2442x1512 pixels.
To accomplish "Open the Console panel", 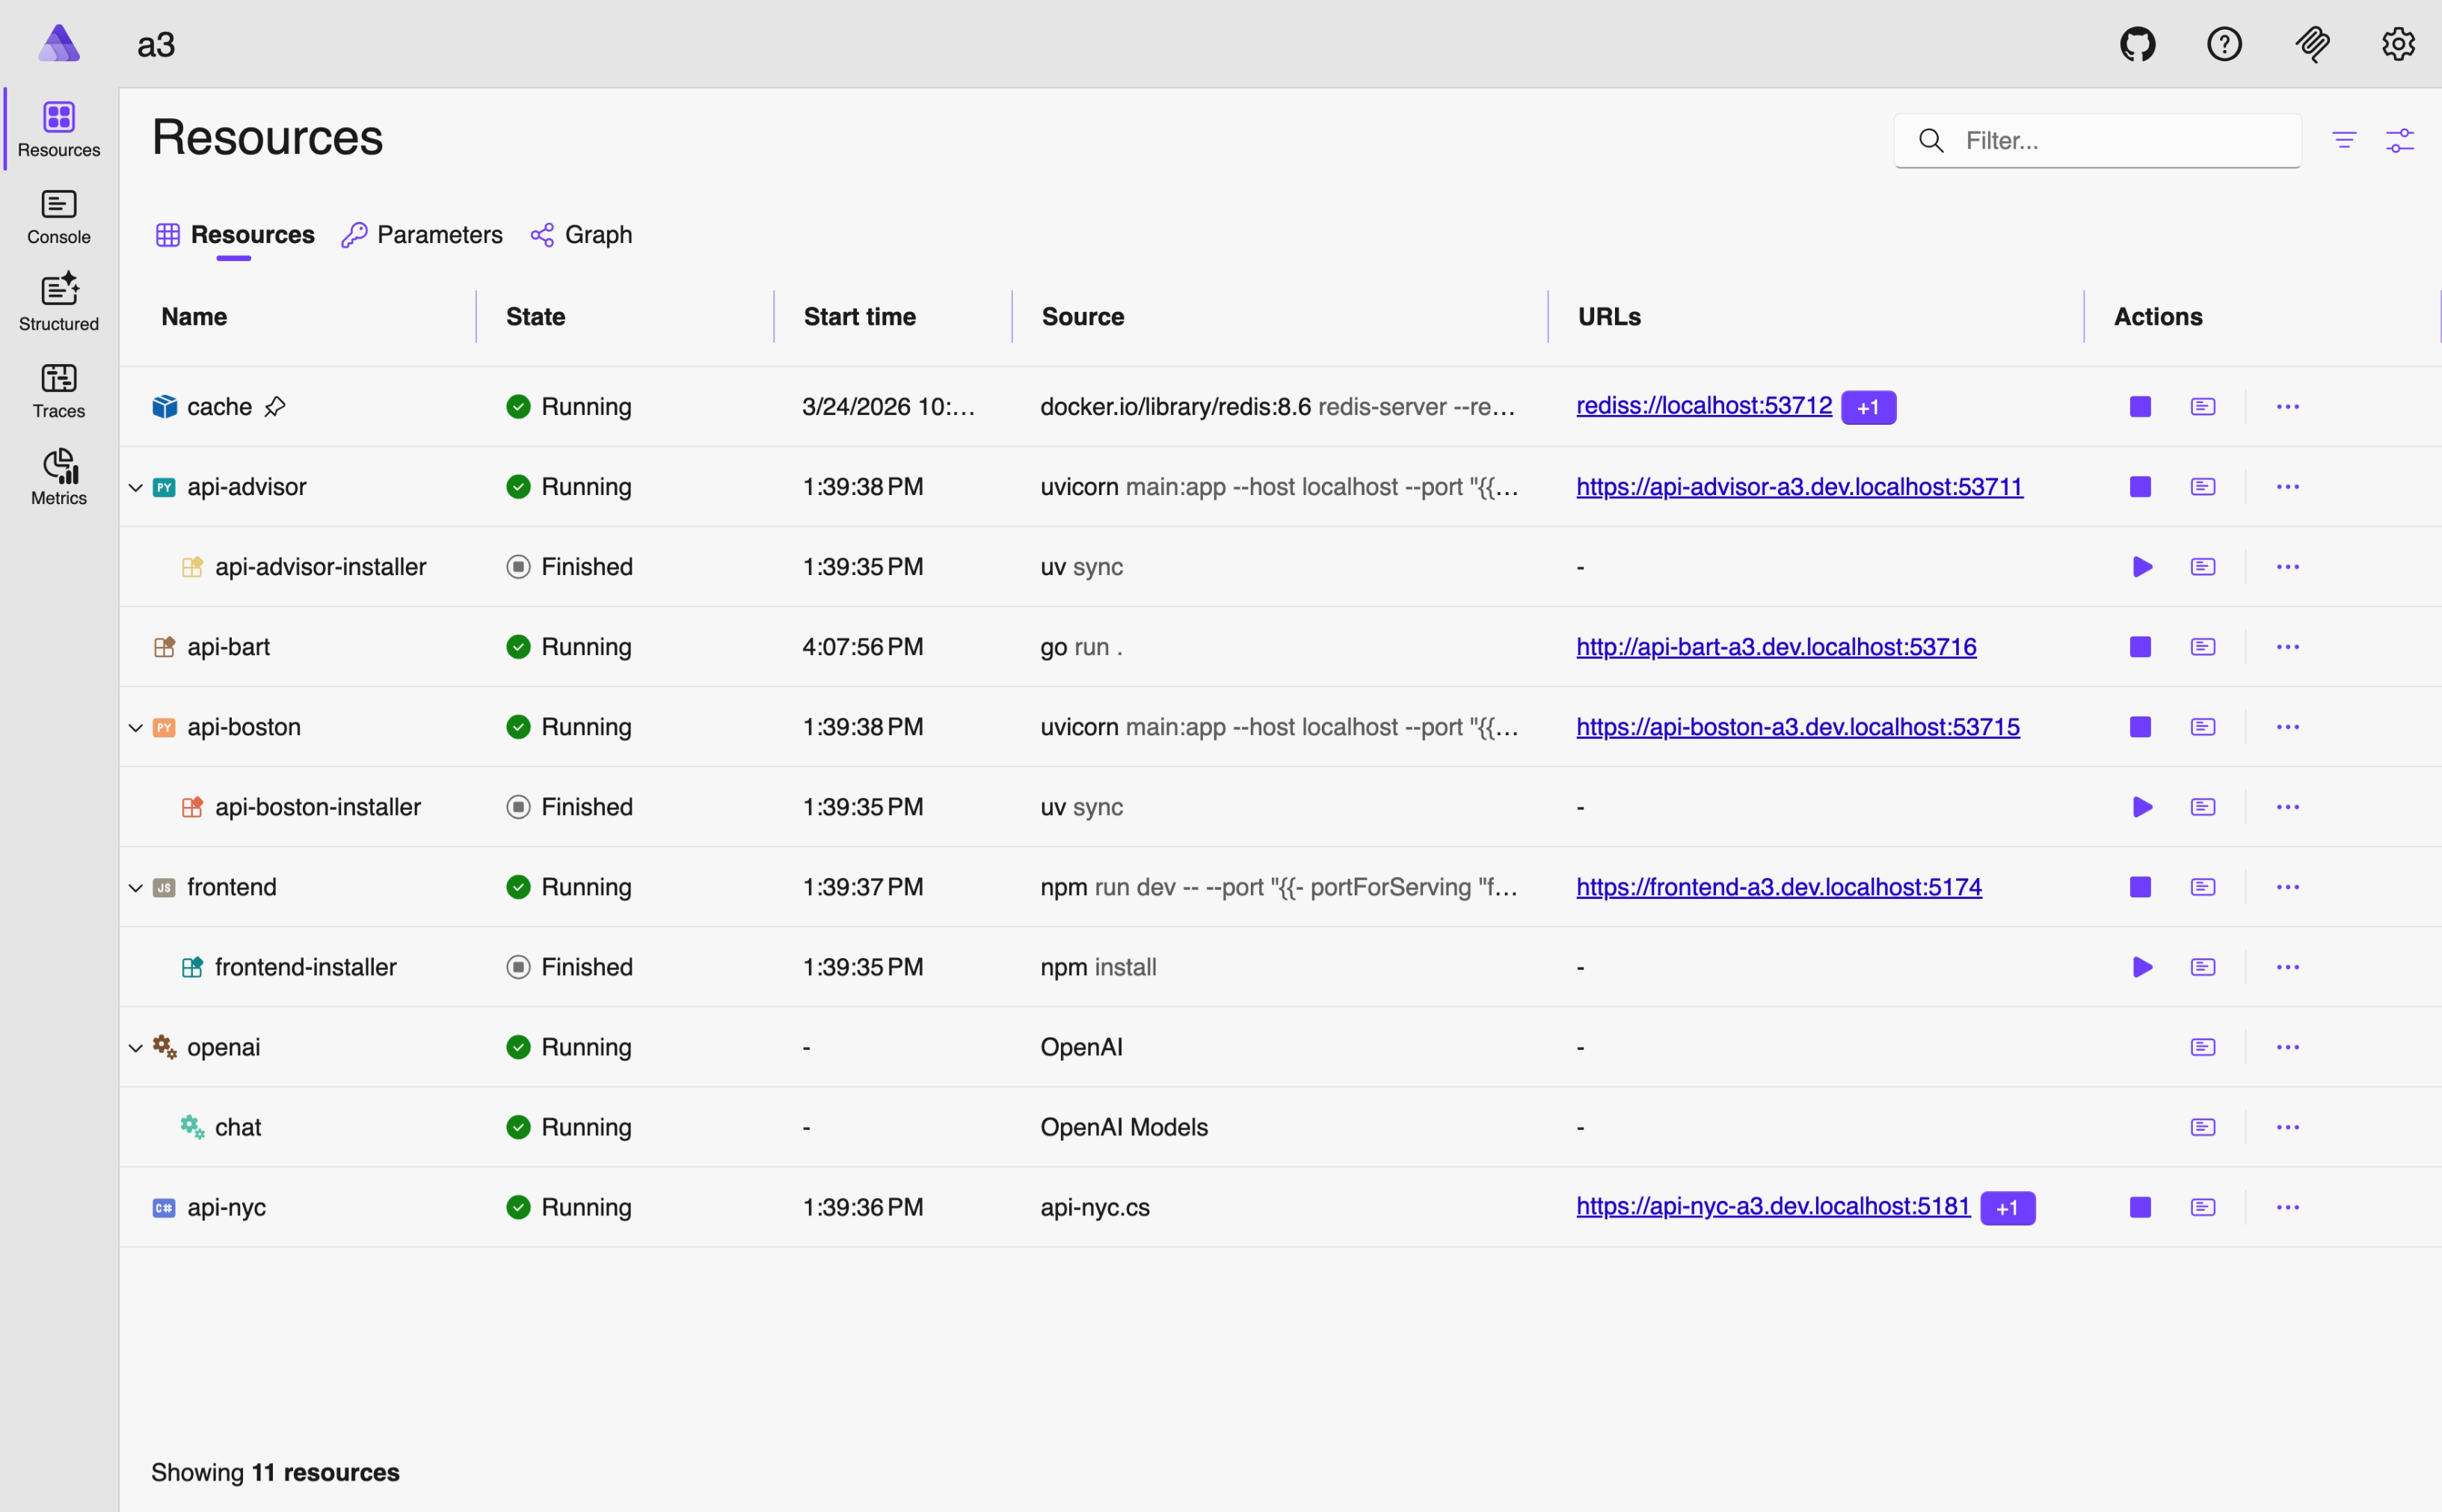I will click(57, 217).
